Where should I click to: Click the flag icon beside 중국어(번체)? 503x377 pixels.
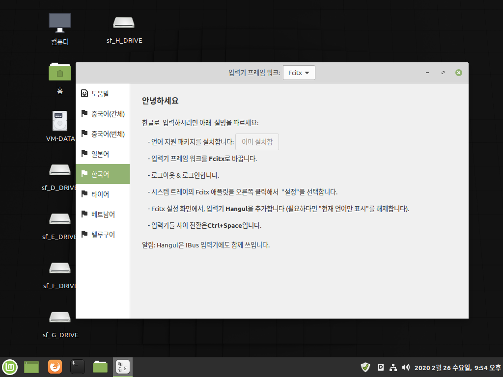click(84, 134)
